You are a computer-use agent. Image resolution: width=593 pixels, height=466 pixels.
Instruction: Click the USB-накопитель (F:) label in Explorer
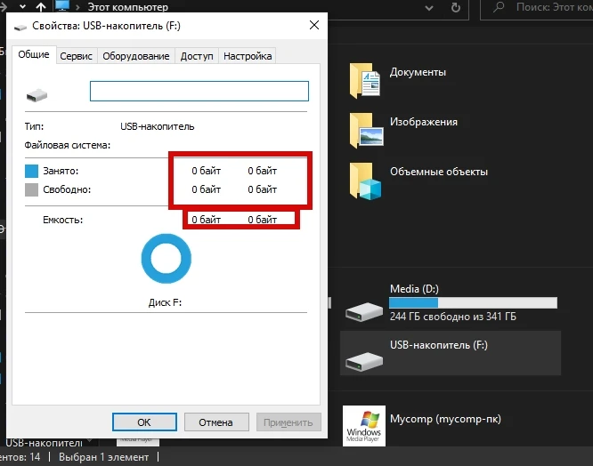[x=439, y=345]
